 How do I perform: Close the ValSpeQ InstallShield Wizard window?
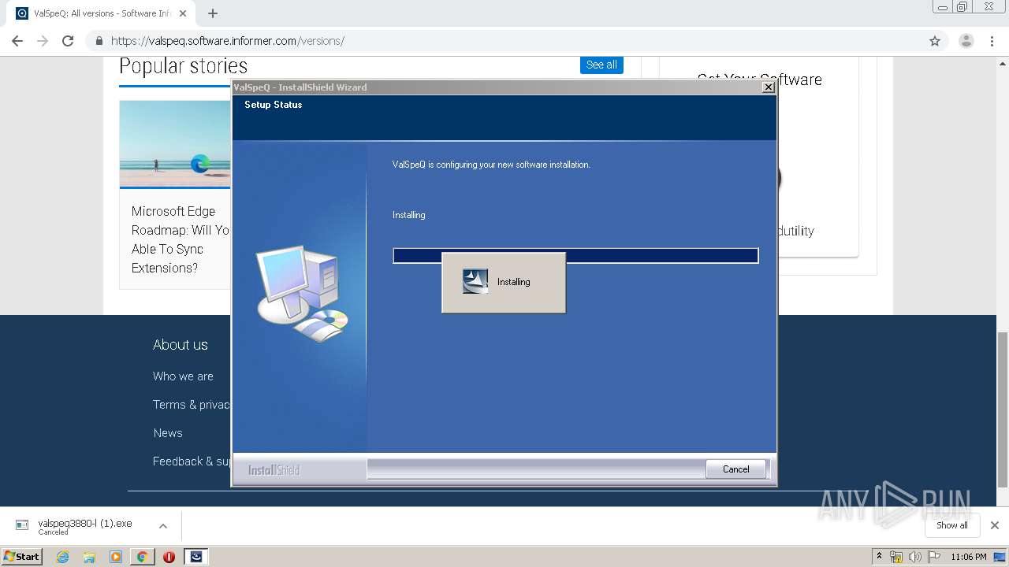(768, 87)
